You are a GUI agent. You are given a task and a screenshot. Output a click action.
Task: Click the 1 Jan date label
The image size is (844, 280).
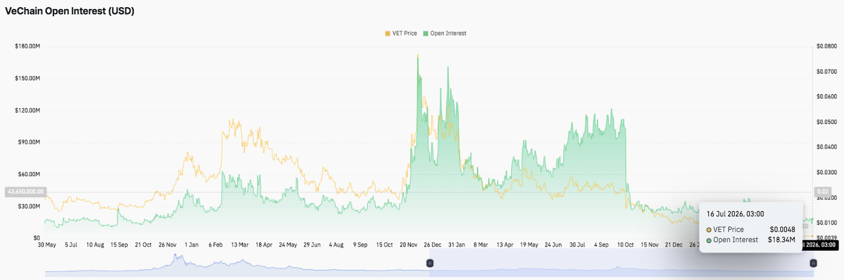[x=192, y=245]
